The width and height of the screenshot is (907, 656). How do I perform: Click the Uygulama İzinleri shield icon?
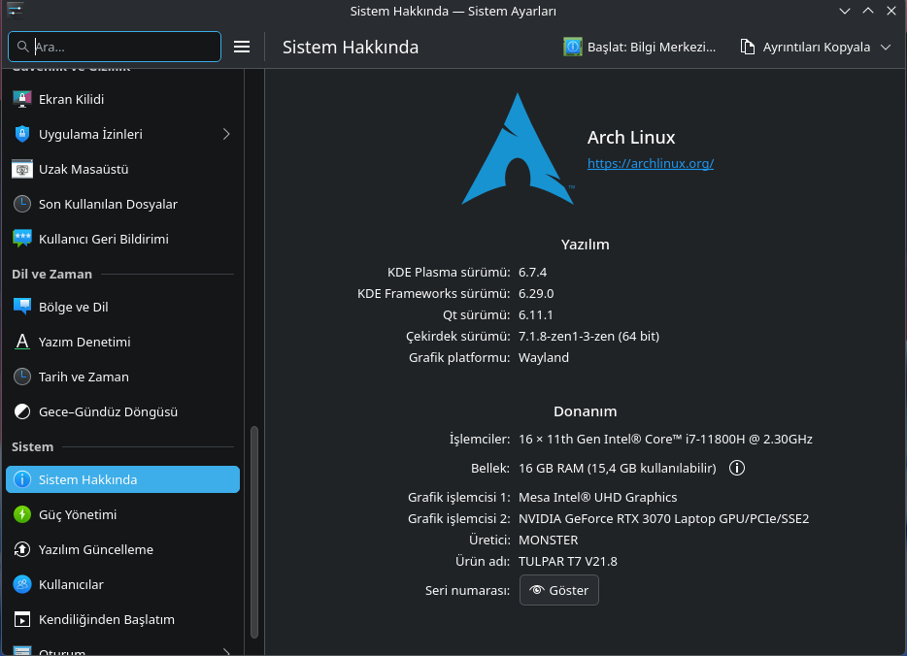22,134
